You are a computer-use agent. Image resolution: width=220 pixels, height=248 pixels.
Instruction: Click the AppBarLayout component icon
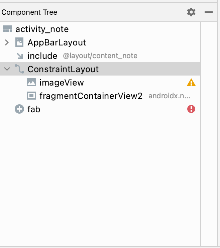pos(19,42)
